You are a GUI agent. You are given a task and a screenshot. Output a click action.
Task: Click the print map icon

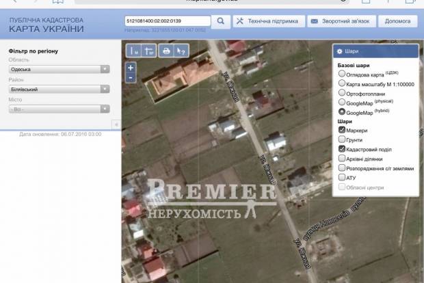click(x=165, y=51)
